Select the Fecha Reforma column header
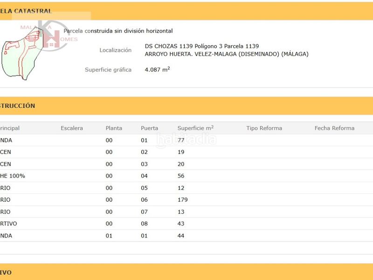373x280 pixels. (x=334, y=128)
